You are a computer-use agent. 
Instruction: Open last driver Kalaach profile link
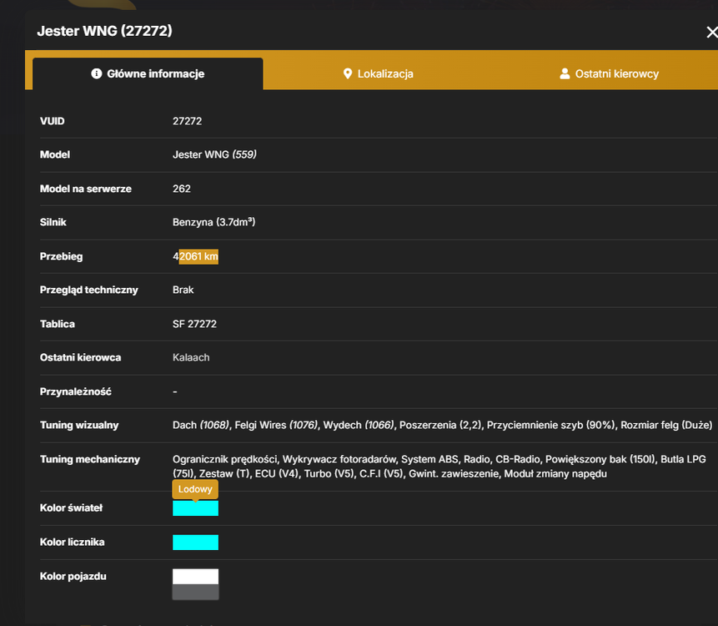click(x=191, y=357)
